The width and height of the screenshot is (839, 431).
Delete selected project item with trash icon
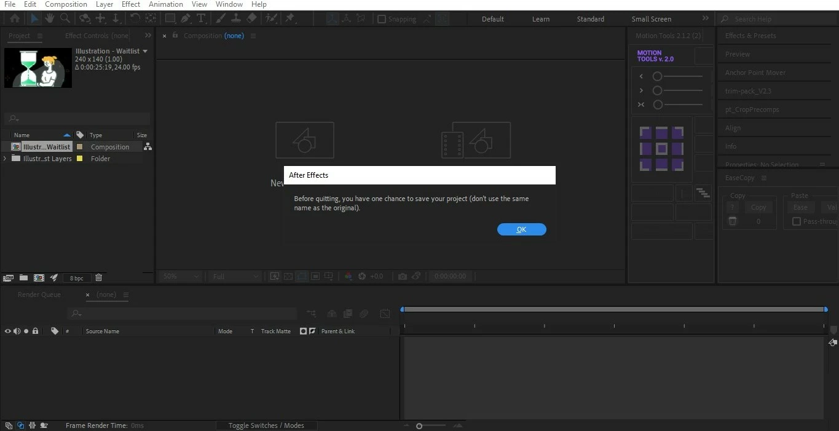(98, 278)
